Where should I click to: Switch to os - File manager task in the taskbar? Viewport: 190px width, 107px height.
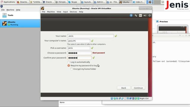point(113,2)
